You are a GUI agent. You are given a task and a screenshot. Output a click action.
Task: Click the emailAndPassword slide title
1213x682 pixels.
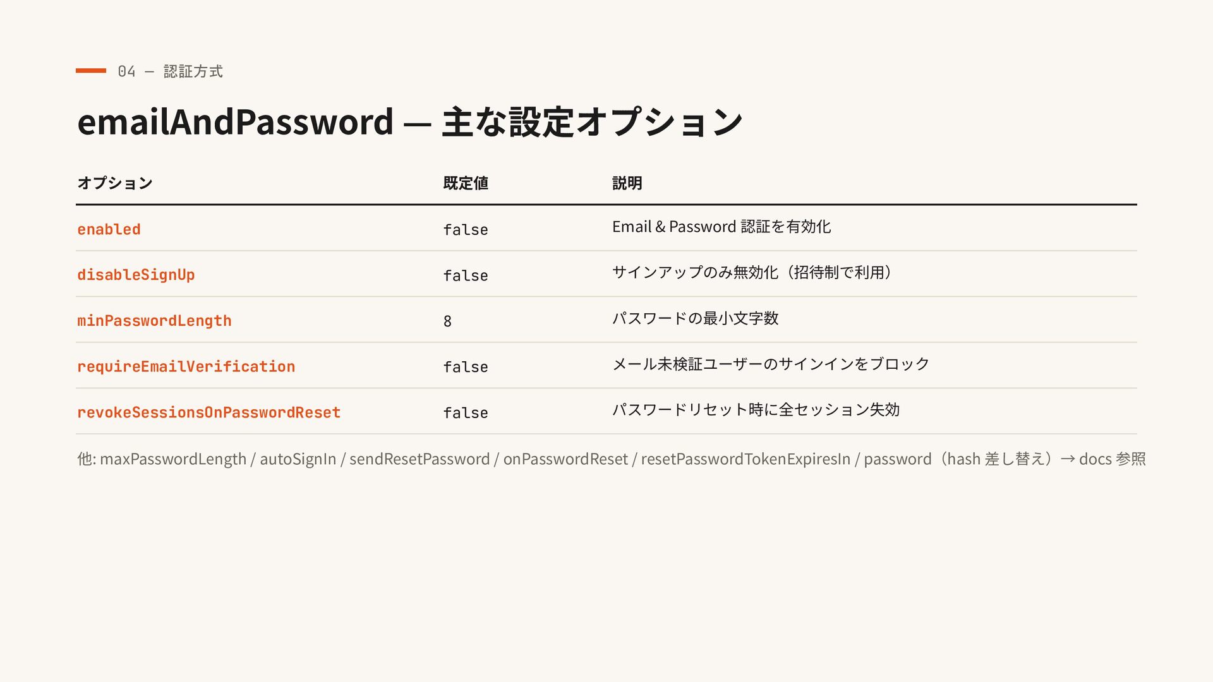[x=409, y=121]
